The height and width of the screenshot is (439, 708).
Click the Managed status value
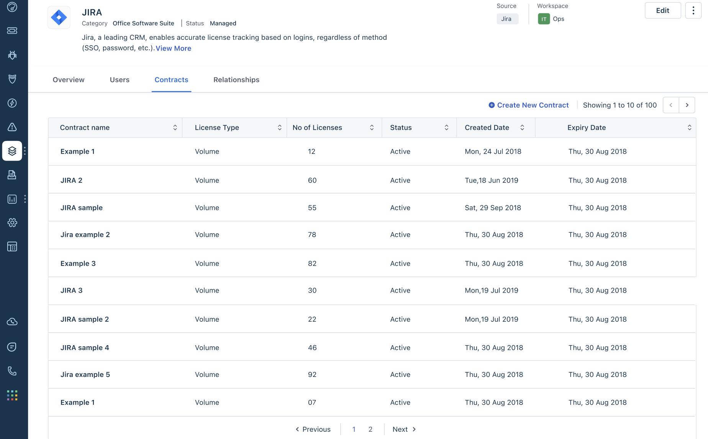[223, 23]
